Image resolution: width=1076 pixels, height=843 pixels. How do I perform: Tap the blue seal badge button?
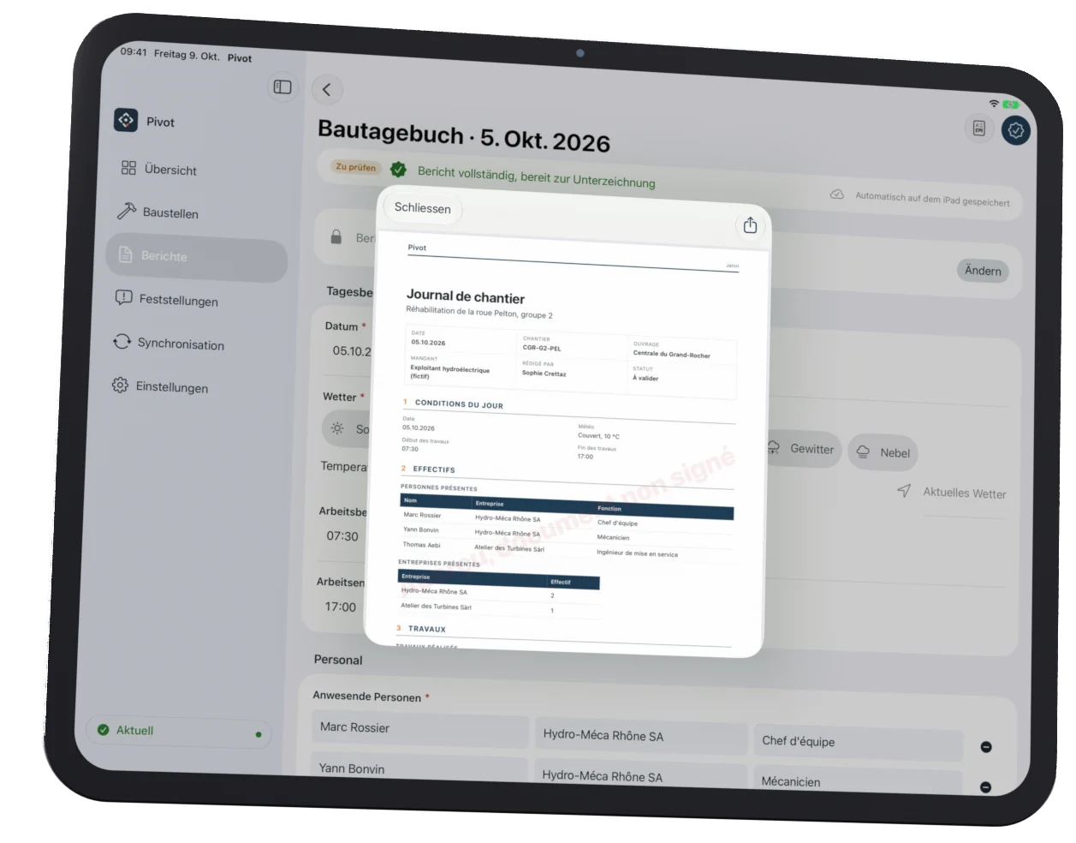pos(1016,130)
